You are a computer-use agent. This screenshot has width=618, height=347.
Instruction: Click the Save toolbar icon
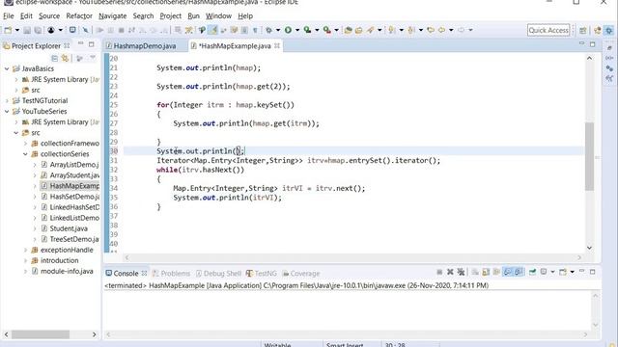click(27, 30)
